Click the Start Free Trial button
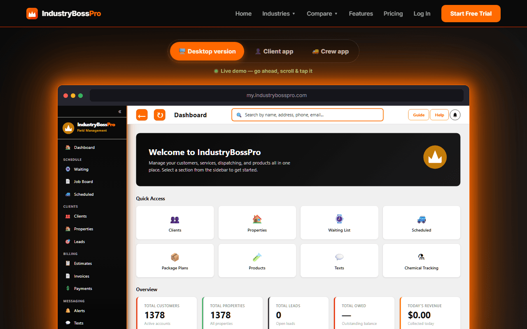527x329 pixels. (x=471, y=14)
